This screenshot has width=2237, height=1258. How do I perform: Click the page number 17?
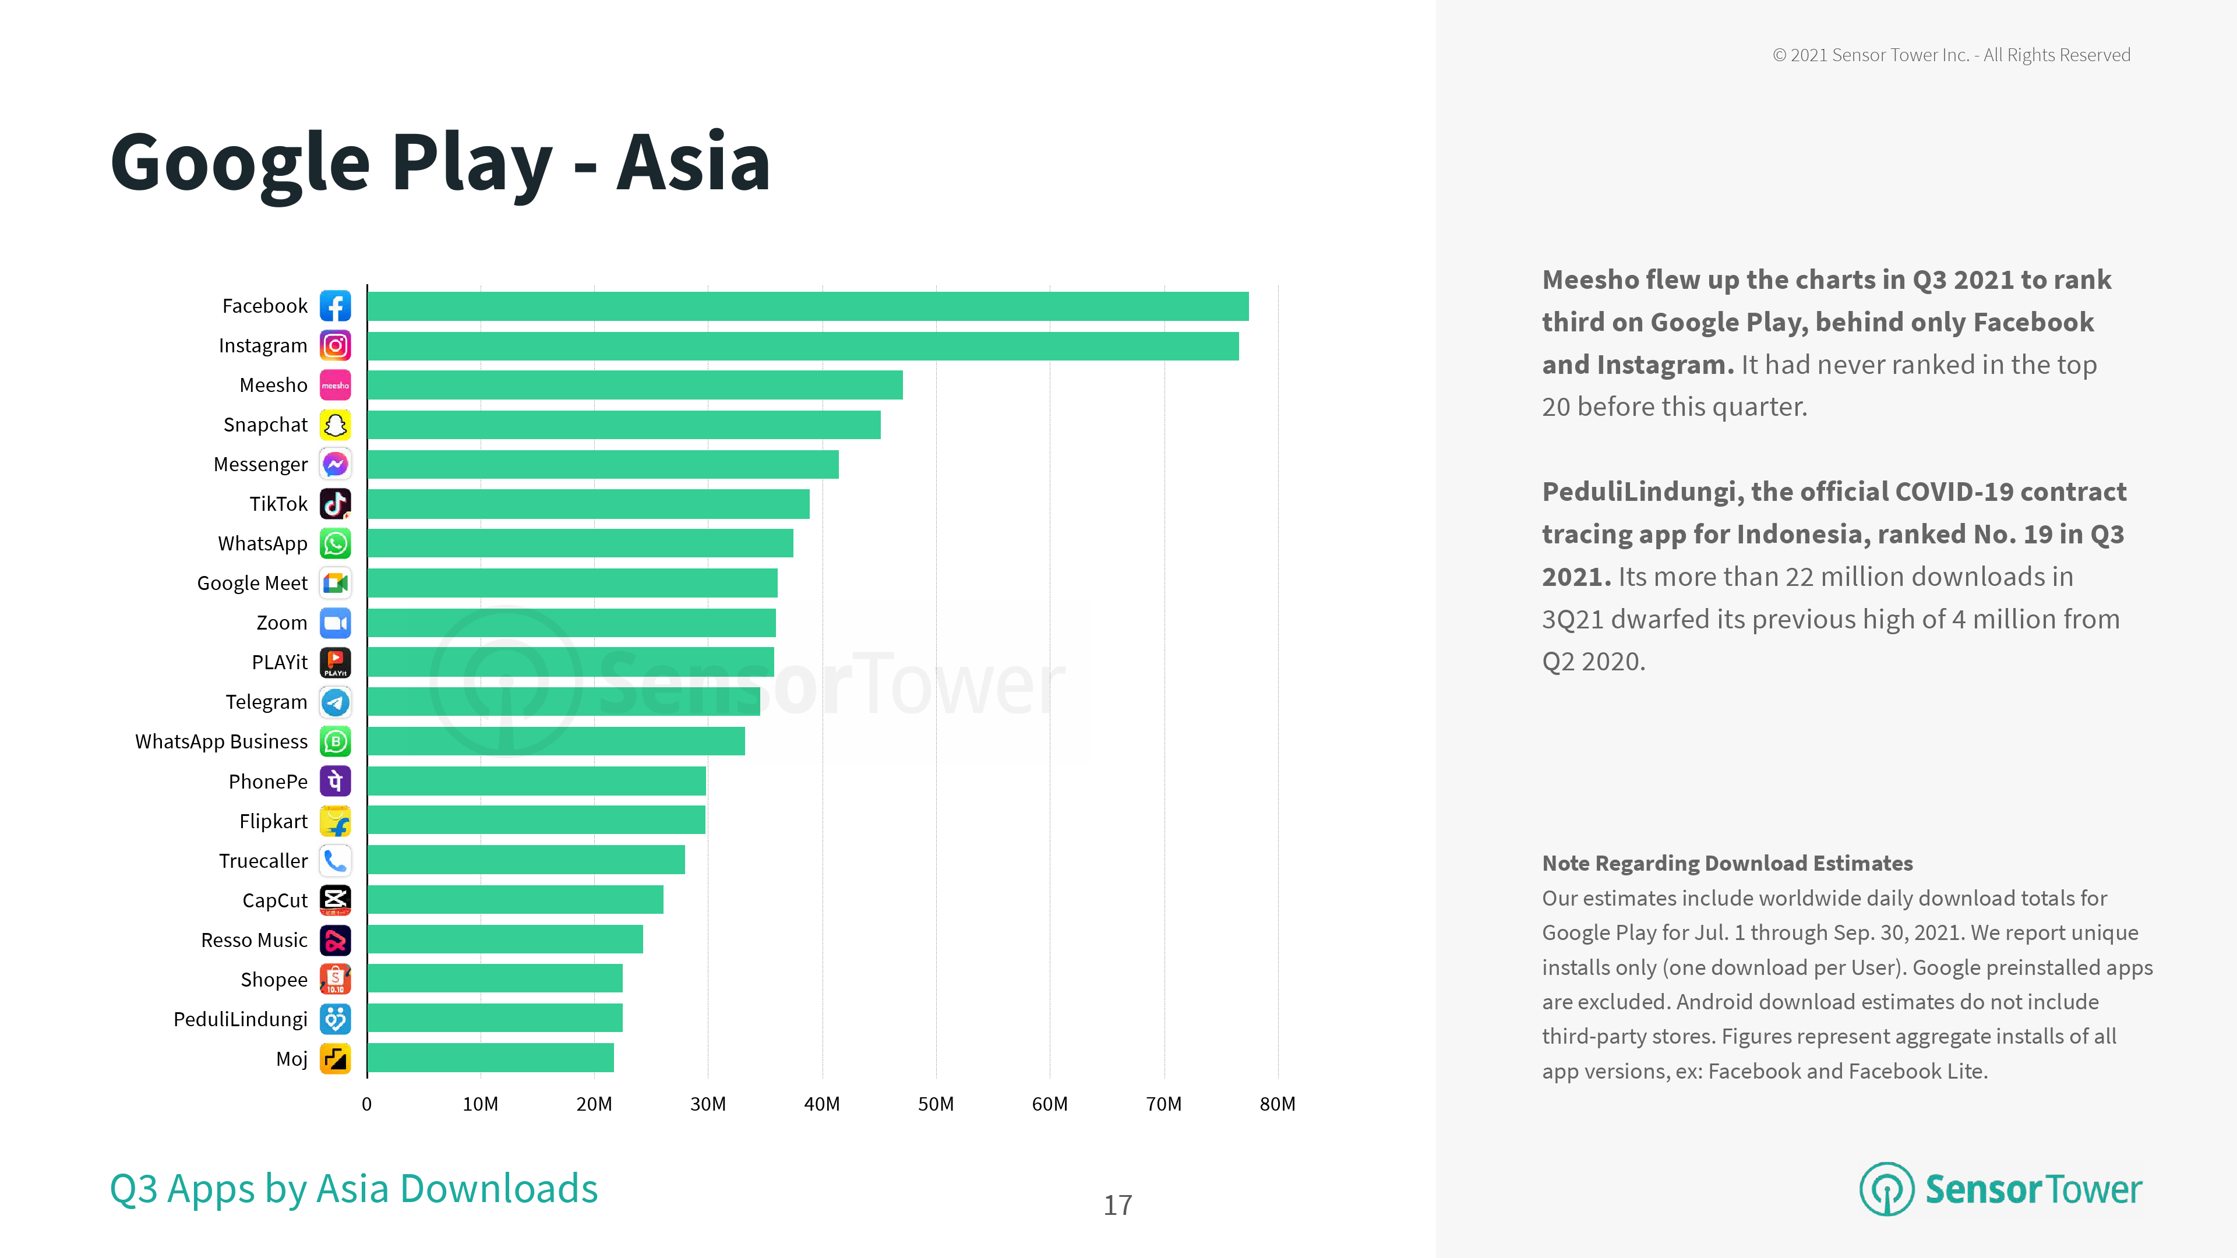(1118, 1205)
